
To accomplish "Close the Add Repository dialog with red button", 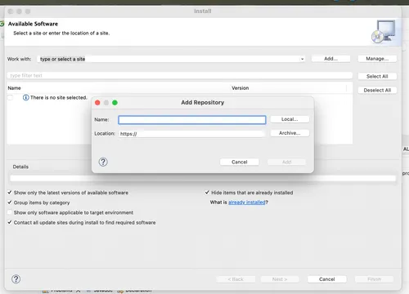I will coord(97,103).
